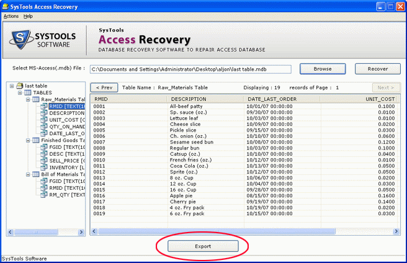Click the Raw_Materials table icon
The width and height of the screenshot is (407, 263).
(x=36, y=99)
